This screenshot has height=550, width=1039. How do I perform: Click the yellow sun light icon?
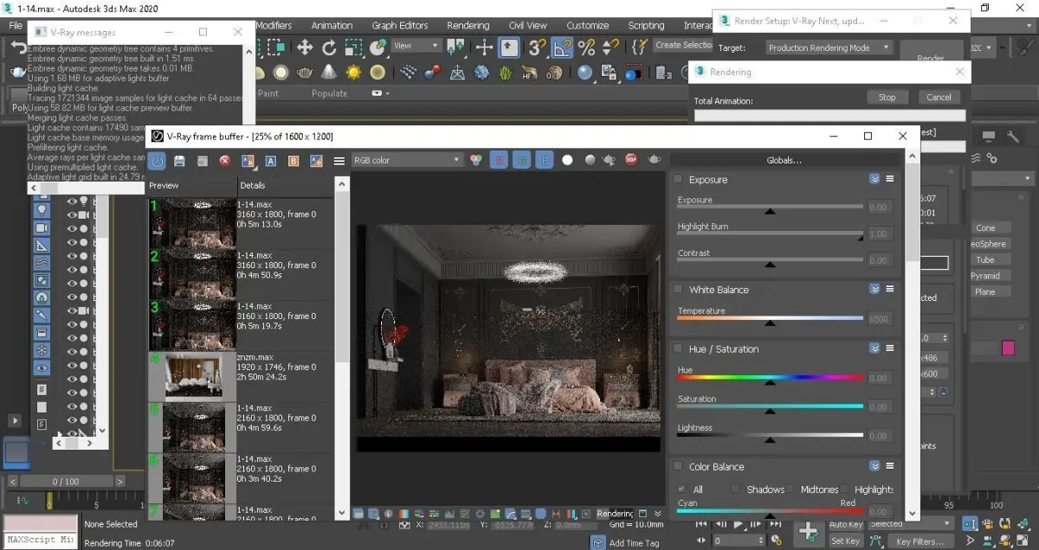(353, 73)
